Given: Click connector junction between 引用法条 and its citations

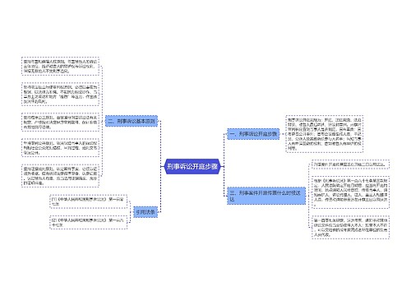Looking at the screenshot, I should 131,212.
